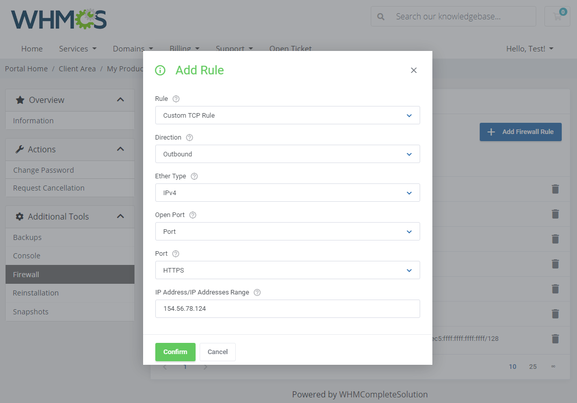Click the gear icon beside Additional Tools
Screen dimensions: 577x403
[19, 216]
